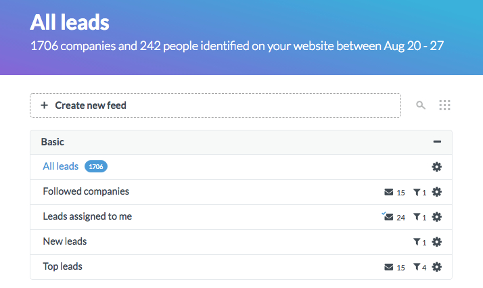Screen dimensions: 483x288
Task: Open the Leads assigned to me feed
Action: coord(87,216)
